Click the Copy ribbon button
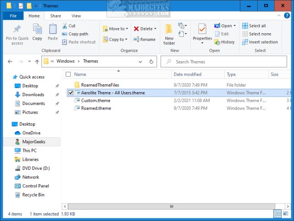294x221 pixels. click(x=37, y=32)
